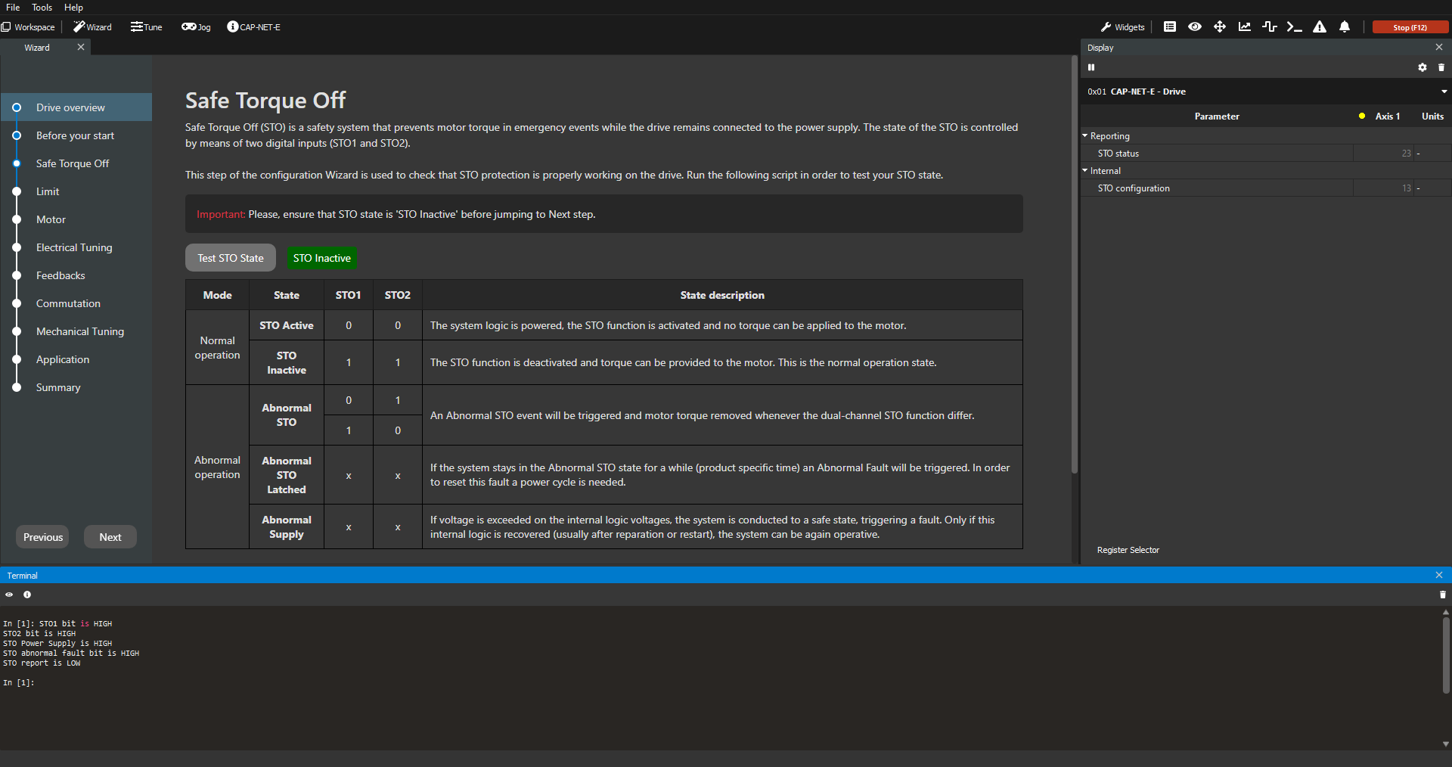Click the four-arrow move widget icon
Image resolution: width=1452 pixels, height=767 pixels.
coord(1220,27)
